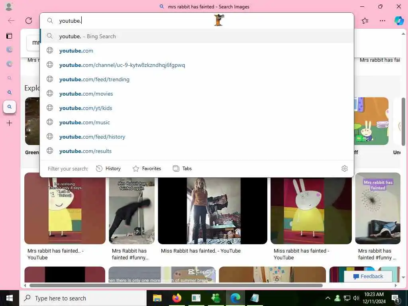
Task: Click the vertical scrollbar thumb
Action: tap(403, 122)
